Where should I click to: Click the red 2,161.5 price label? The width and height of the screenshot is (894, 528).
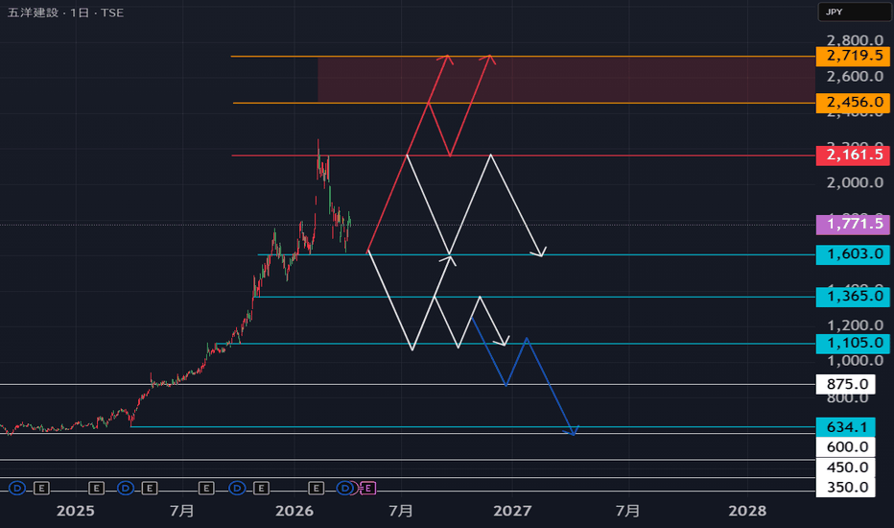[x=853, y=156]
